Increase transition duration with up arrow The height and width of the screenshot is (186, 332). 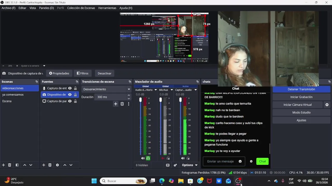click(x=129, y=95)
